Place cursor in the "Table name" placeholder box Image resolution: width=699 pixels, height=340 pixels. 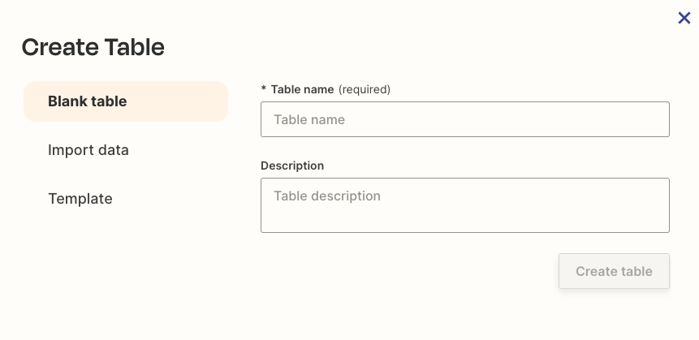464,119
